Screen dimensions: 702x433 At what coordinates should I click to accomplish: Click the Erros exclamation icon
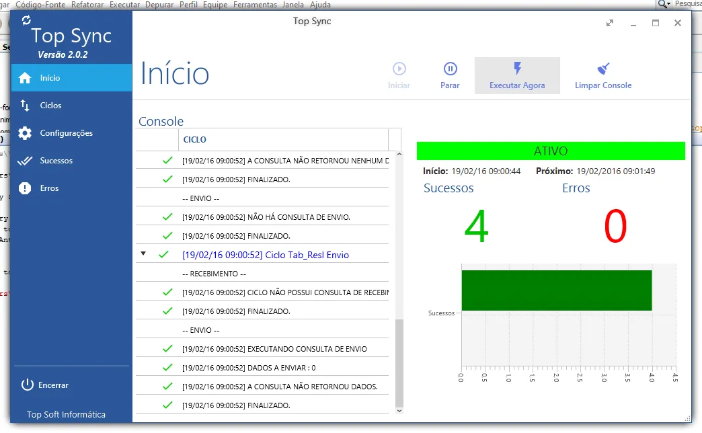coord(25,188)
